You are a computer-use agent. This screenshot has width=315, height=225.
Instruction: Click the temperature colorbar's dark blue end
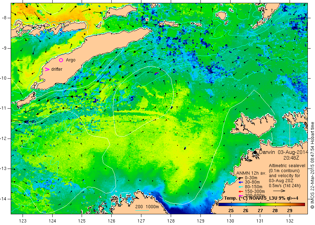click(x=221, y=205)
